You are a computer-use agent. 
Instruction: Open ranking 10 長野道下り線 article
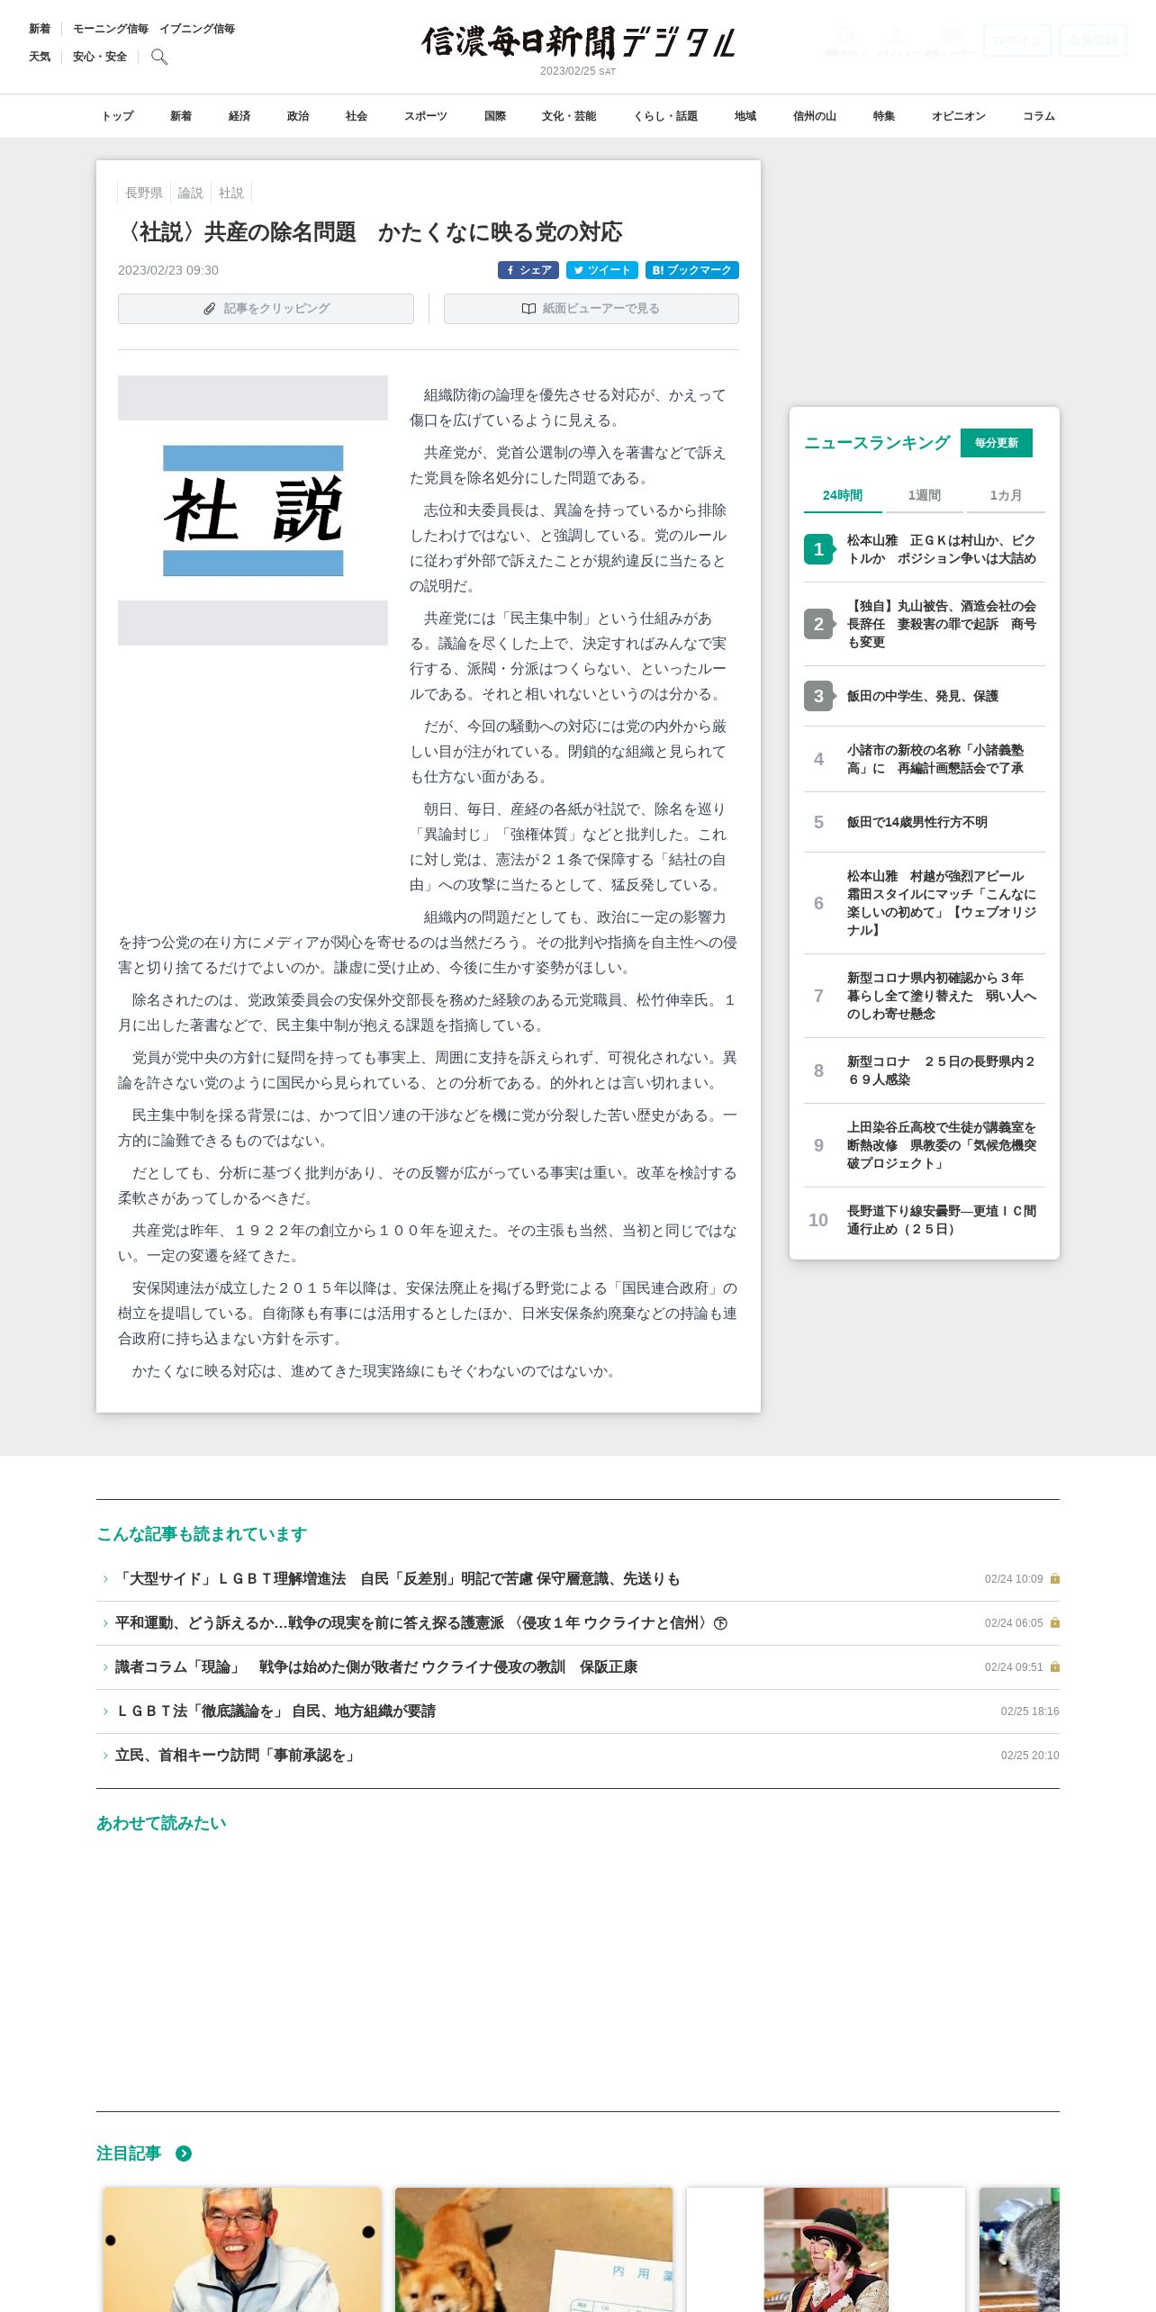click(925, 1220)
